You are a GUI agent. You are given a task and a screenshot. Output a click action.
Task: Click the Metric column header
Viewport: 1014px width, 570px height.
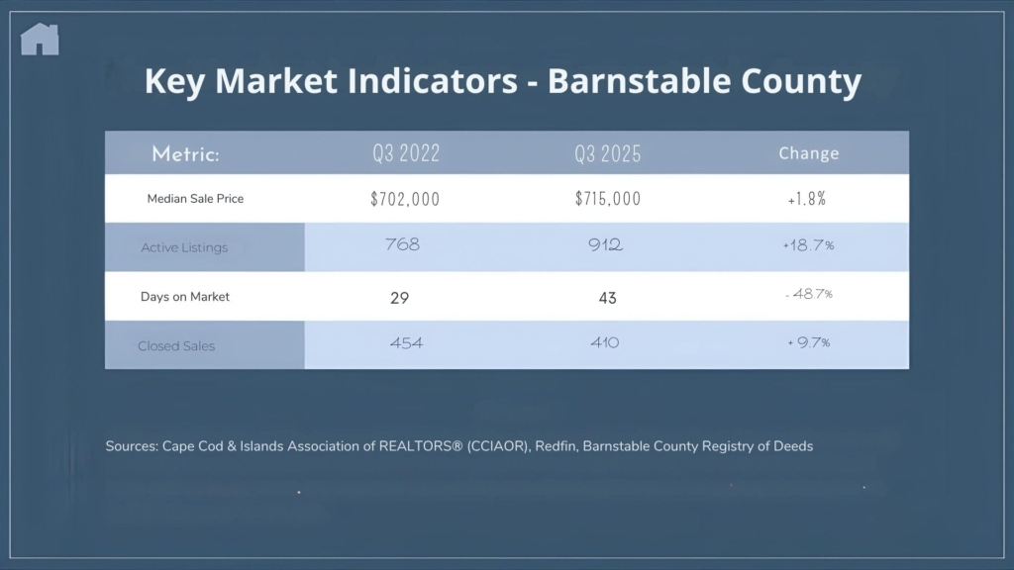(185, 154)
